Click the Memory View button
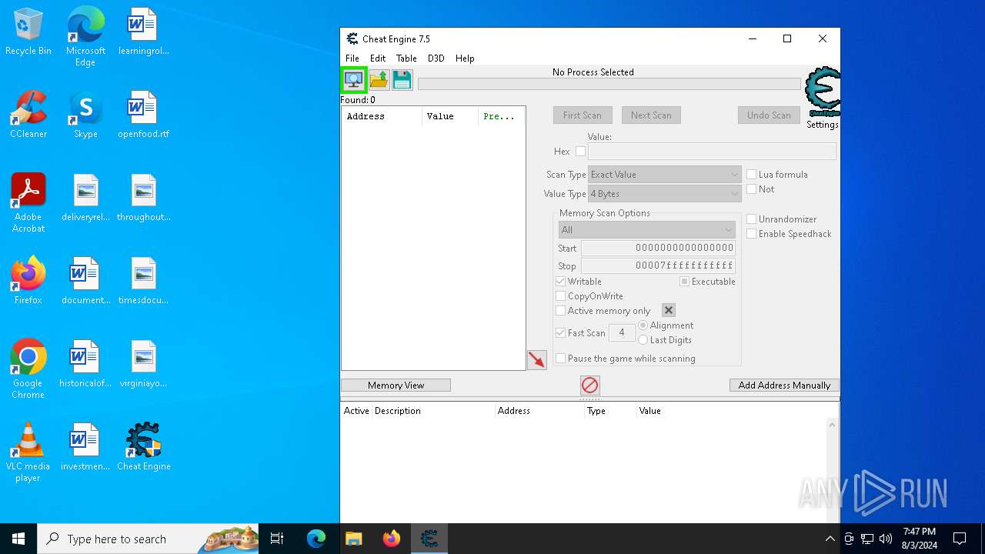 (x=396, y=385)
